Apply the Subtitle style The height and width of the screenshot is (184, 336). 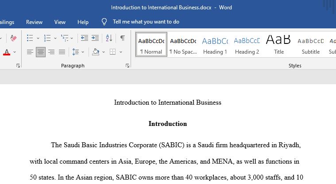(310, 45)
